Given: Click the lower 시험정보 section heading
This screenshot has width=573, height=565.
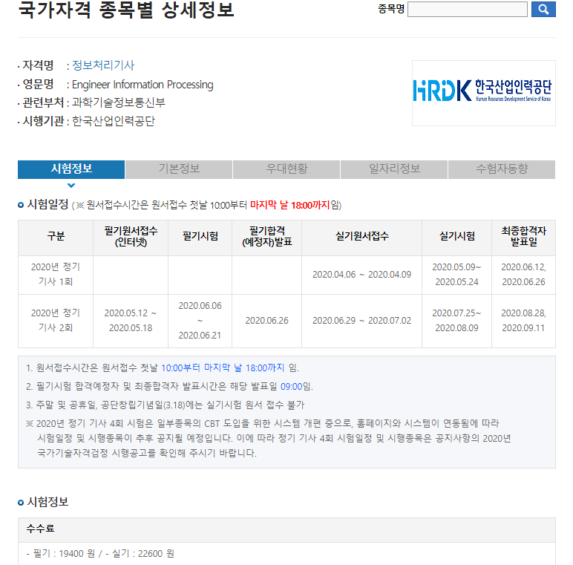Looking at the screenshot, I should 48,502.
